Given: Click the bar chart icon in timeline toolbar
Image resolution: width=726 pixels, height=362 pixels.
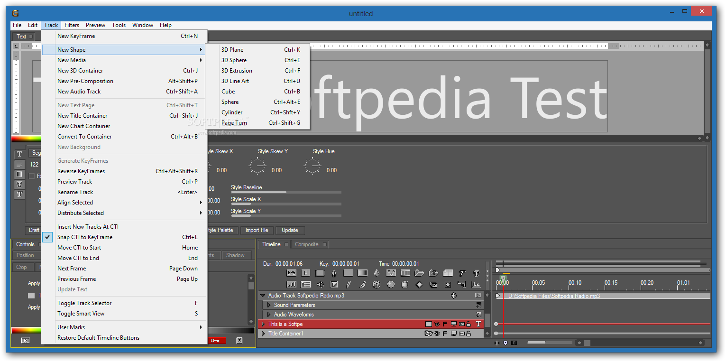Looking at the screenshot, I should (x=292, y=284).
